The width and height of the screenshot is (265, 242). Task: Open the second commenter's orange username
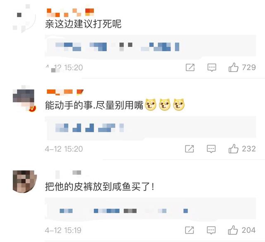point(65,92)
